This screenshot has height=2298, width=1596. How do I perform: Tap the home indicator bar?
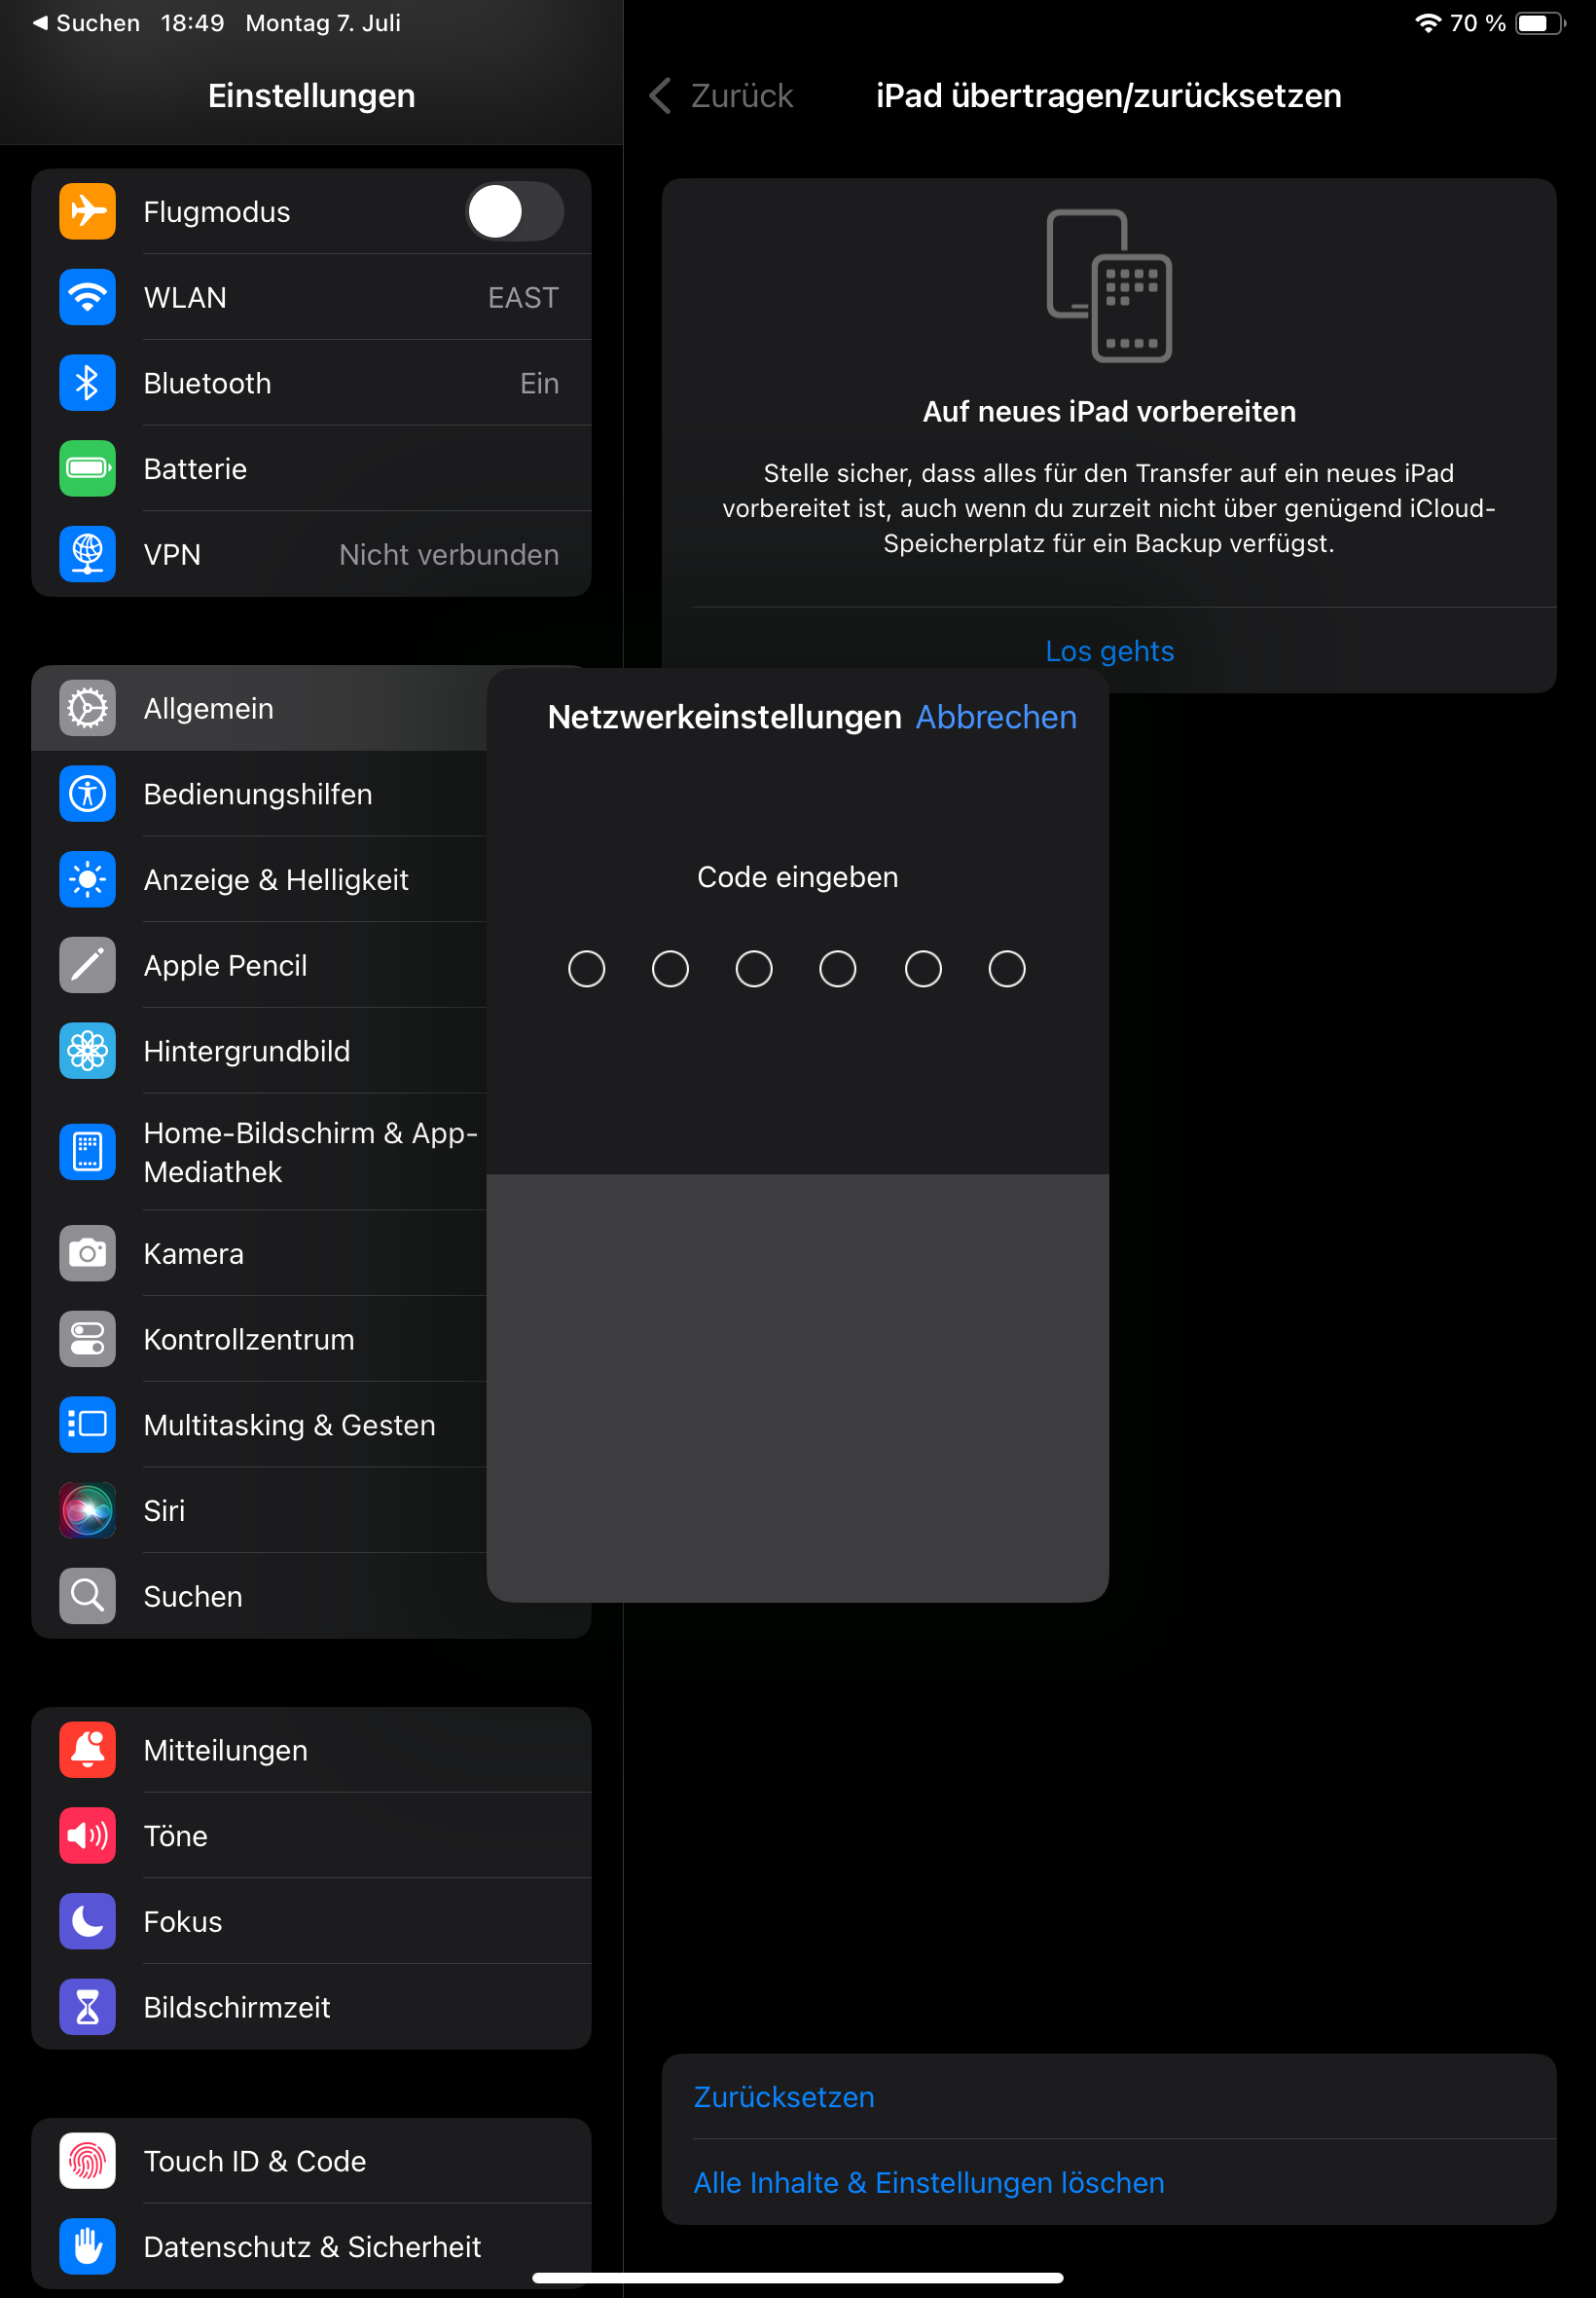[797, 2278]
